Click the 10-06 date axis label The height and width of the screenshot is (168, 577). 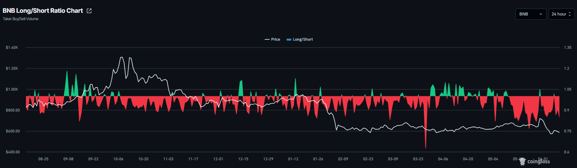(x=118, y=159)
